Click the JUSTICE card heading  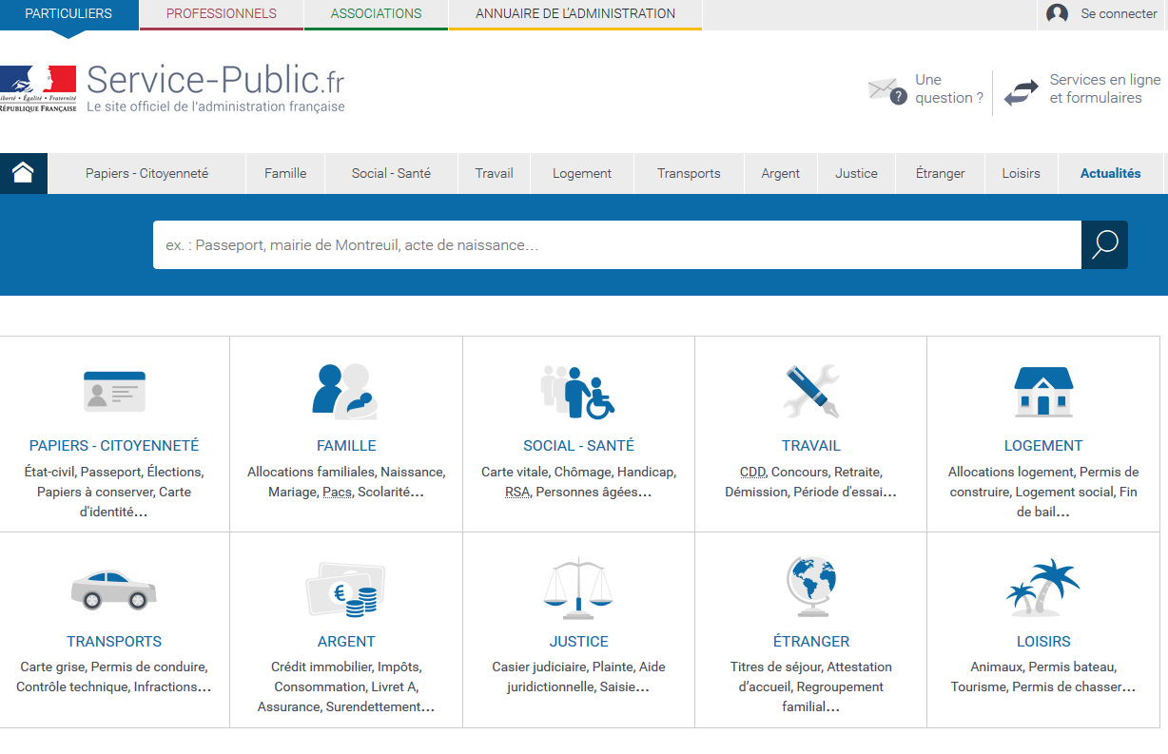[x=578, y=642]
